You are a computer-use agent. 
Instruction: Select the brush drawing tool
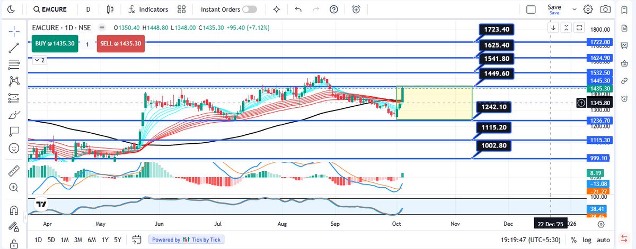[x=14, y=115]
